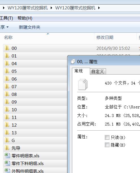Select the 00 folder icon
Image resolution: width=140 pixels, height=173 pixels.
(7, 48)
